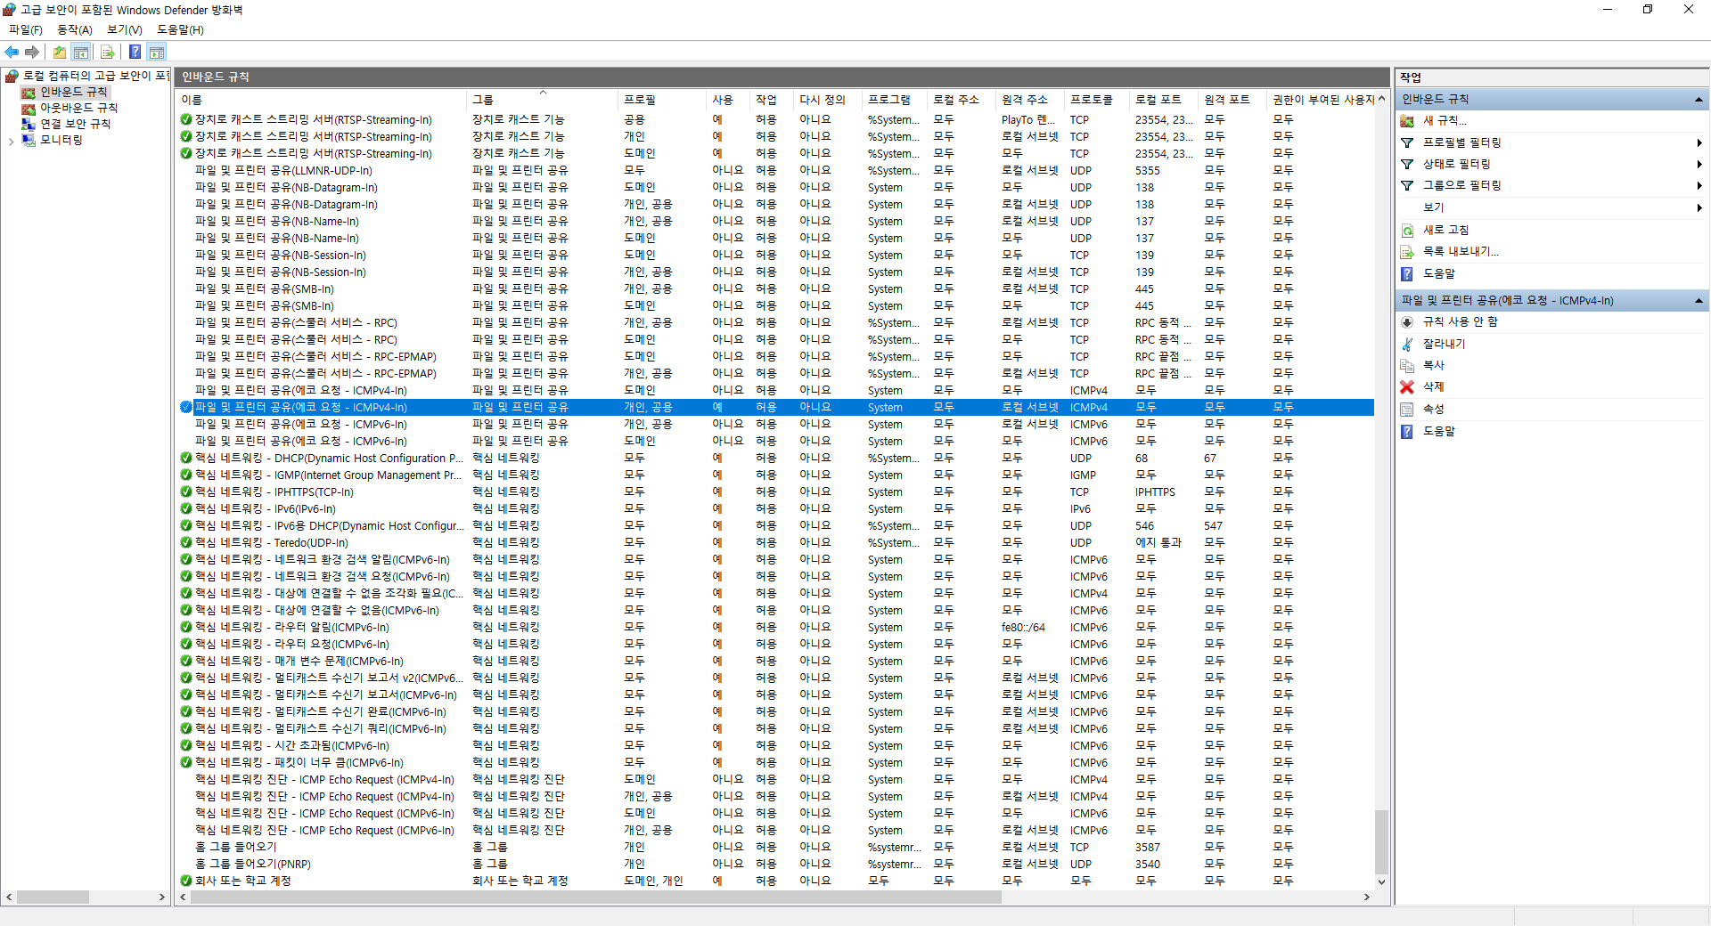Click the rule list scroll-down arrow
Viewport: 1711px width, 926px height.
[1381, 881]
